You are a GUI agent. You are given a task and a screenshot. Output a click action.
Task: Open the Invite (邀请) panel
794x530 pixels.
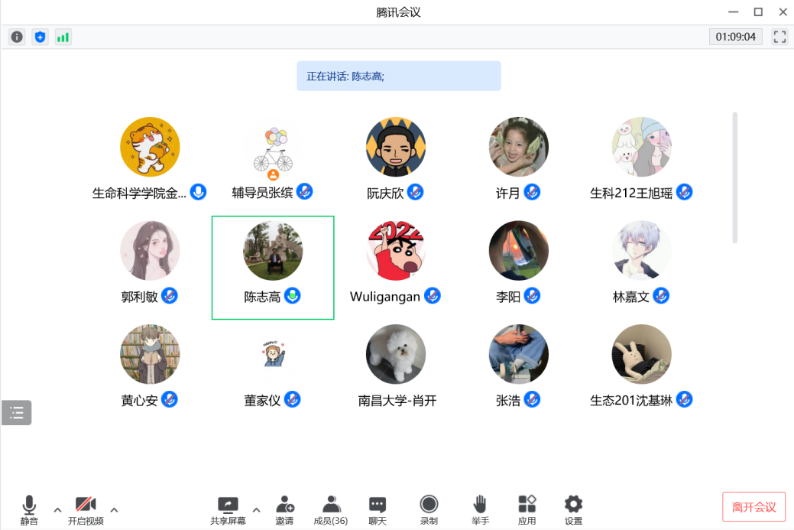click(x=284, y=509)
